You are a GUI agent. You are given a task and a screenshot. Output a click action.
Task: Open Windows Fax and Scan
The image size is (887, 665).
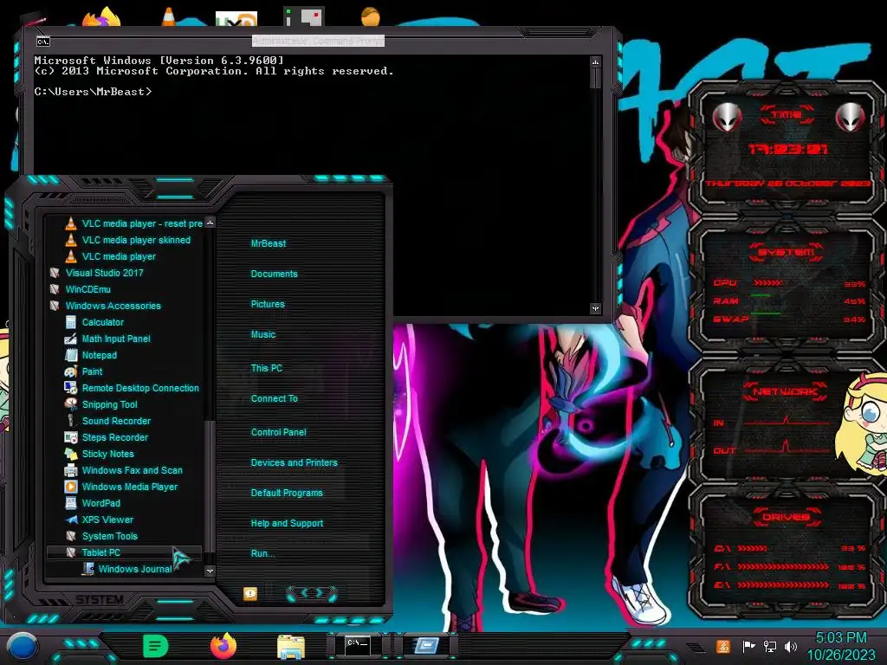click(x=124, y=469)
